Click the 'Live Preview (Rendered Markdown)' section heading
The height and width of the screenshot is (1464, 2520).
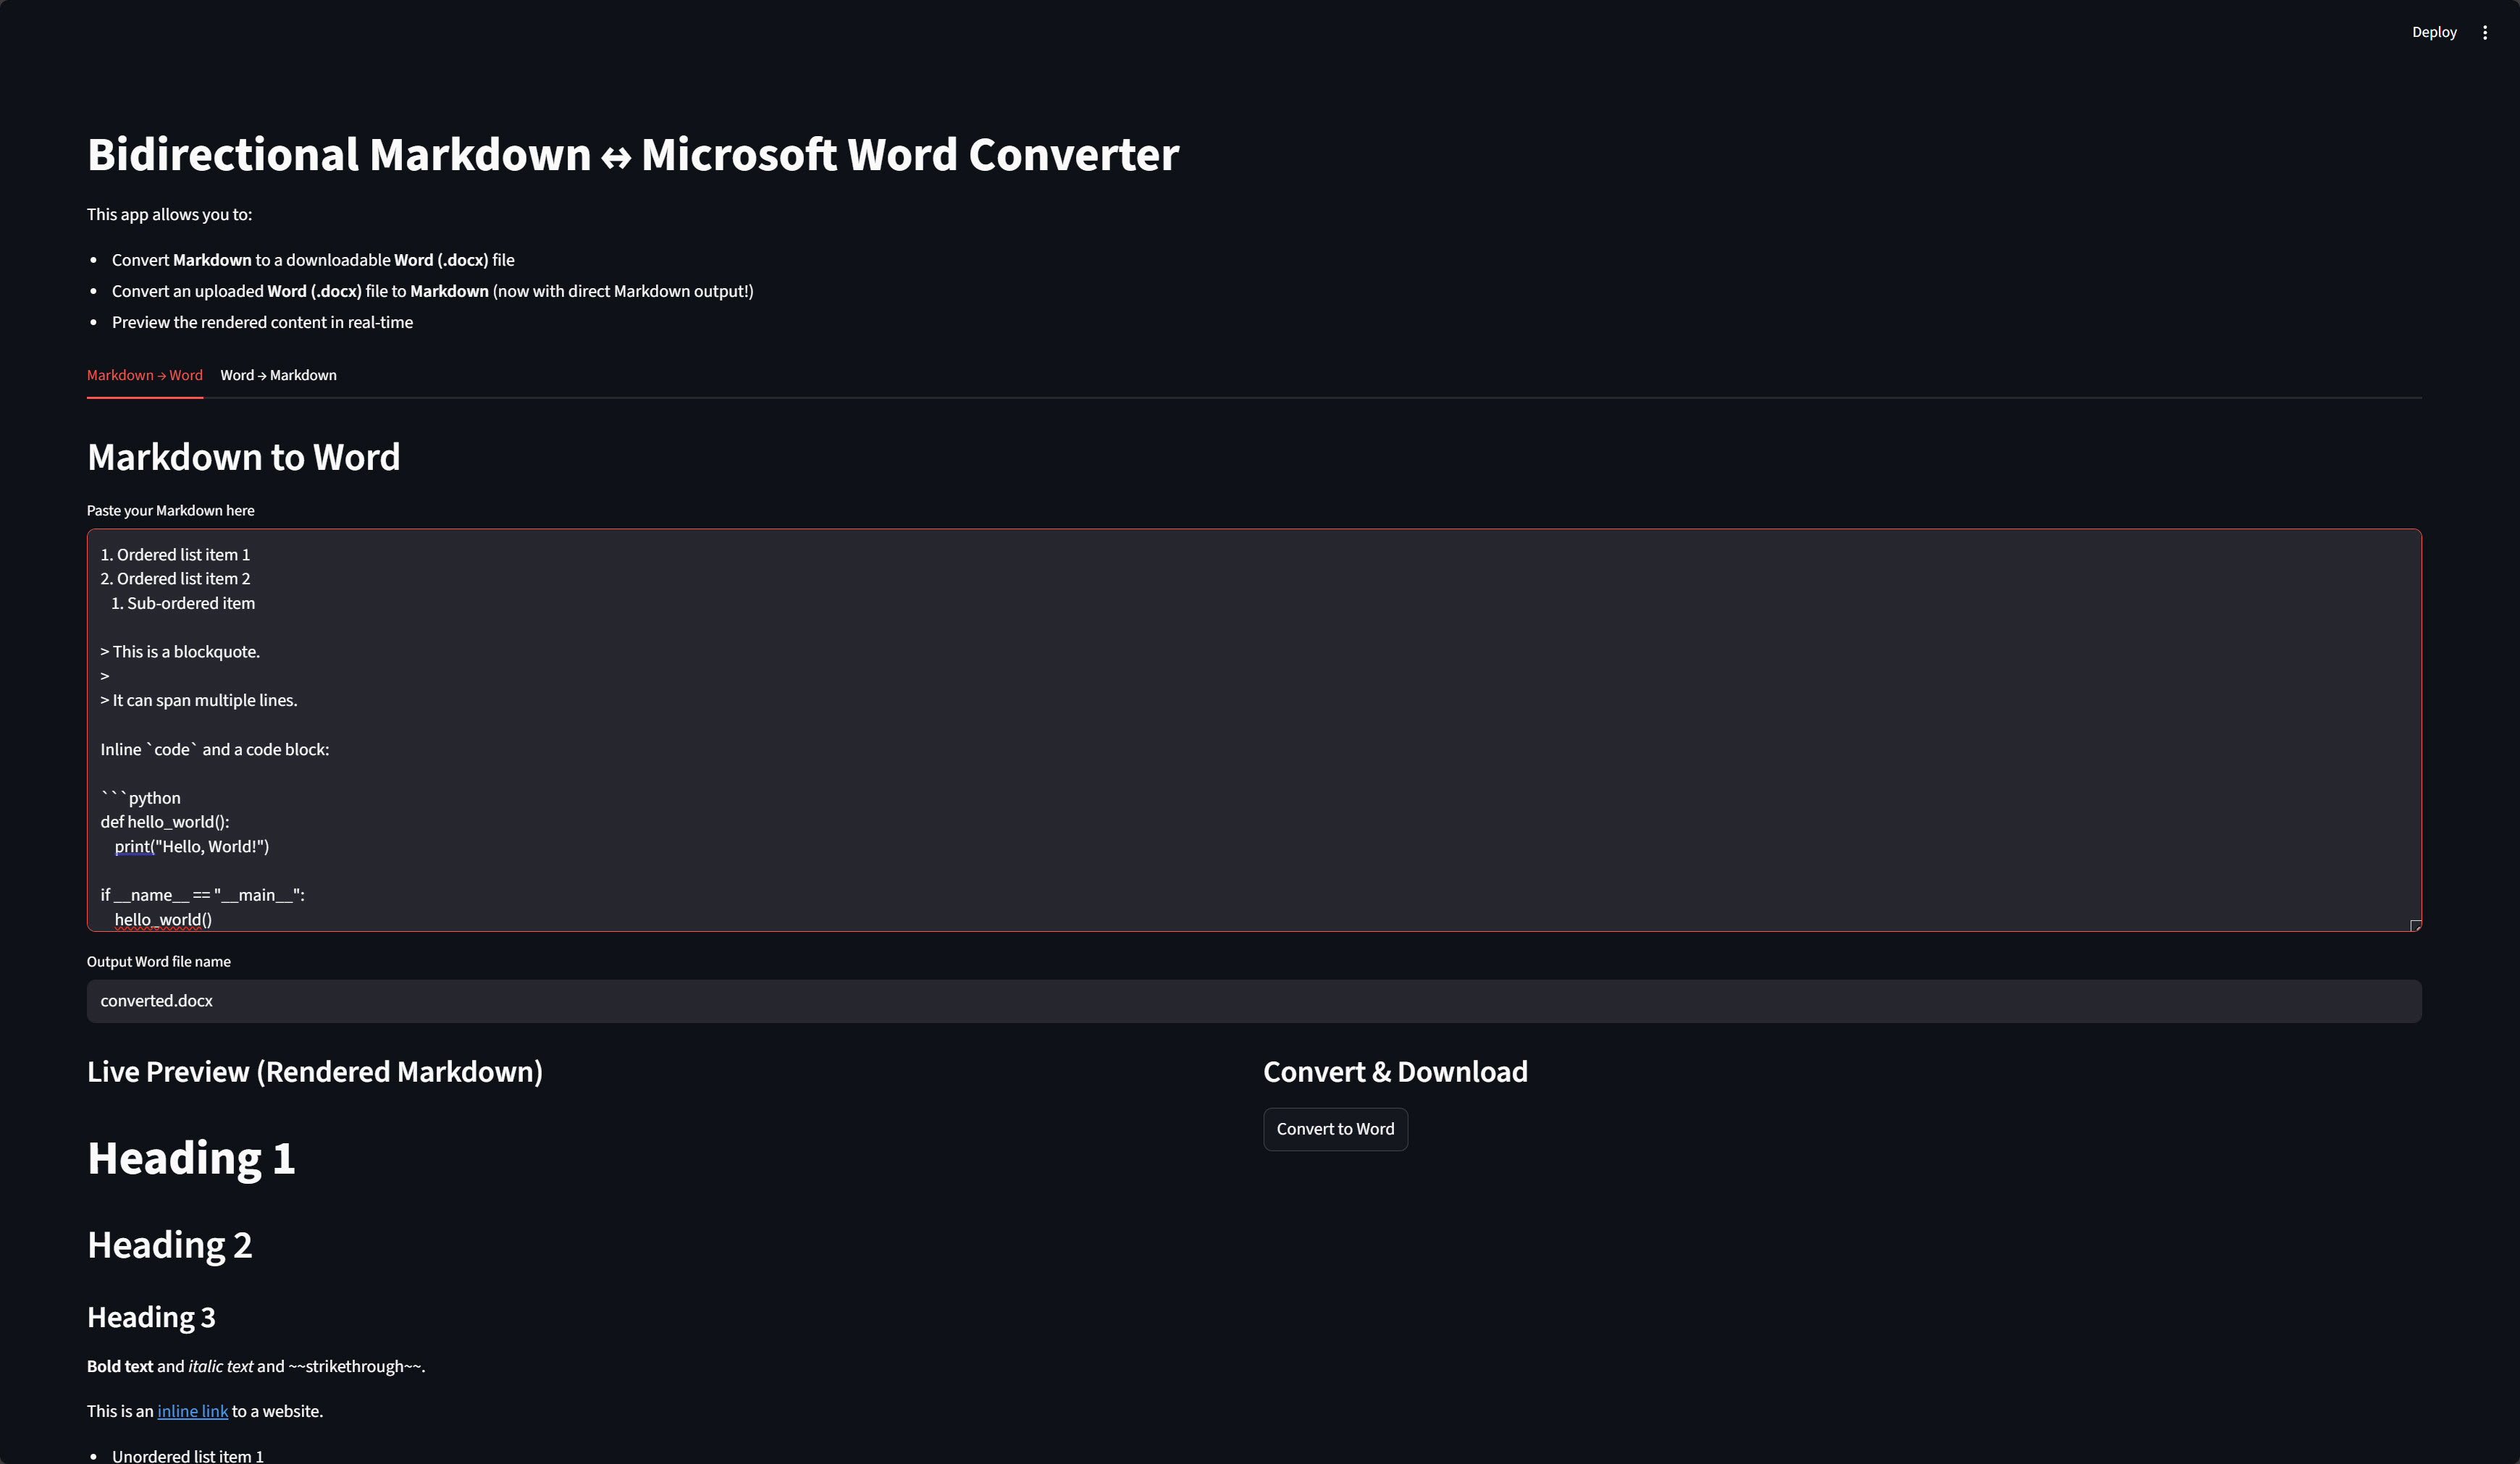pyautogui.click(x=315, y=1072)
